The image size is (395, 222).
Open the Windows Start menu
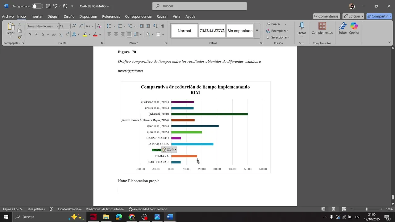[x=6, y=217]
